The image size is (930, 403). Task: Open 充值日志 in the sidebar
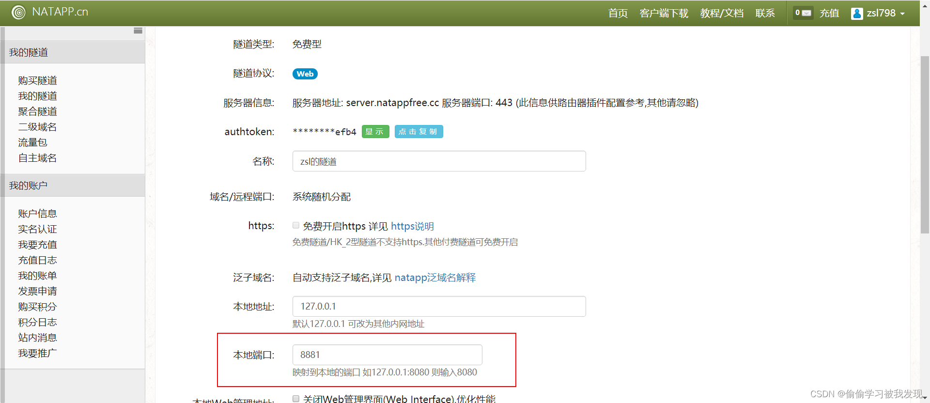click(x=37, y=260)
